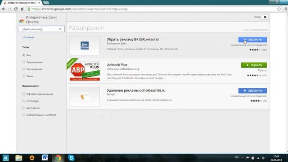Bookmark page with star icon

point(279,9)
